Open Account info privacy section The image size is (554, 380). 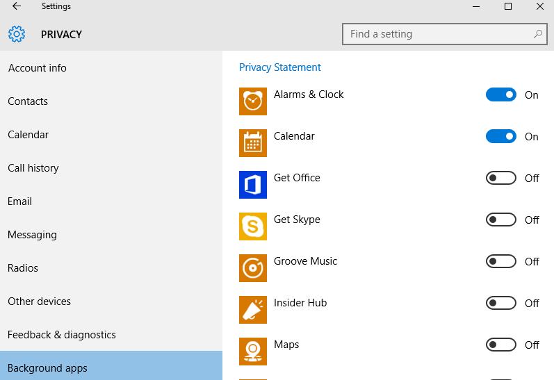click(111, 68)
